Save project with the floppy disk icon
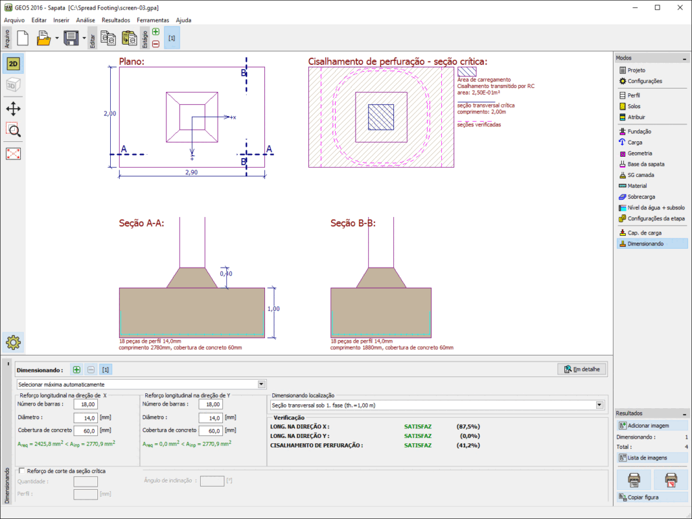This screenshot has height=519, width=692. (71, 39)
